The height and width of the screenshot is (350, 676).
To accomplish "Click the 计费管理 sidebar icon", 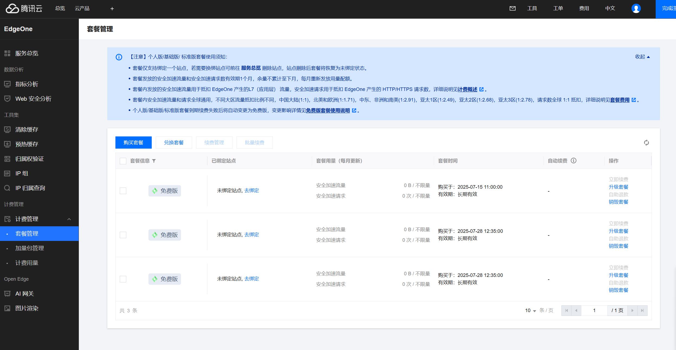I will tap(7, 219).
